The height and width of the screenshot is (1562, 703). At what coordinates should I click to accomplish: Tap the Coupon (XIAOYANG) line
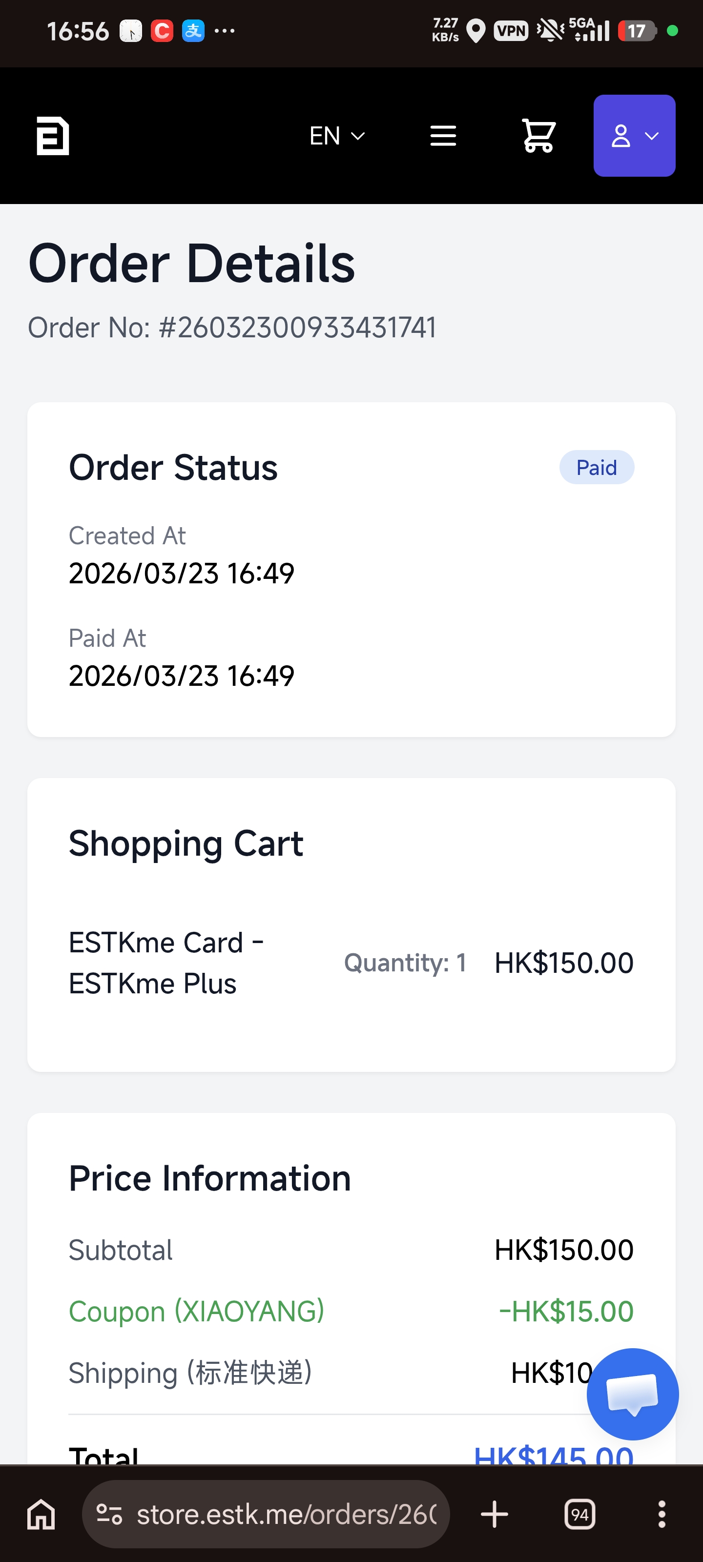click(196, 1311)
